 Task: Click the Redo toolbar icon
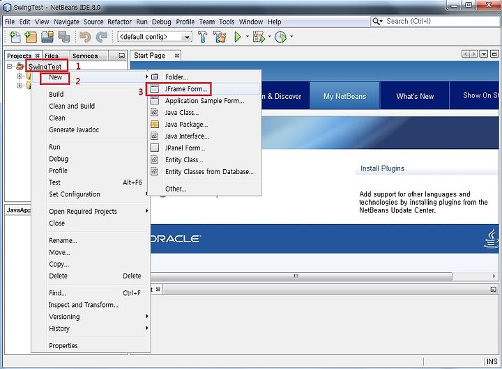pos(102,37)
